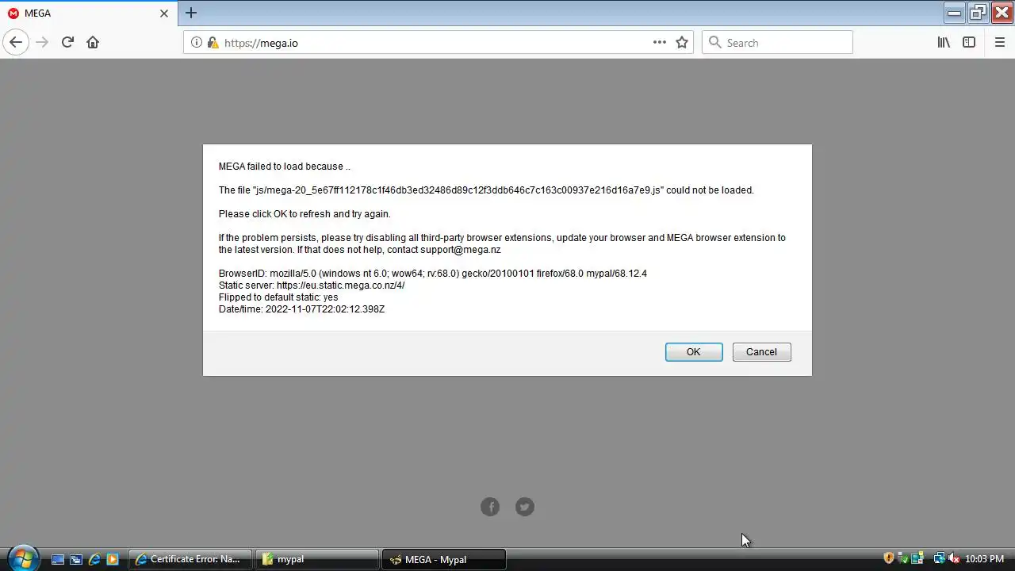The width and height of the screenshot is (1015, 571).
Task: Click Show Desktop quick launch icon
Action: [x=58, y=559]
